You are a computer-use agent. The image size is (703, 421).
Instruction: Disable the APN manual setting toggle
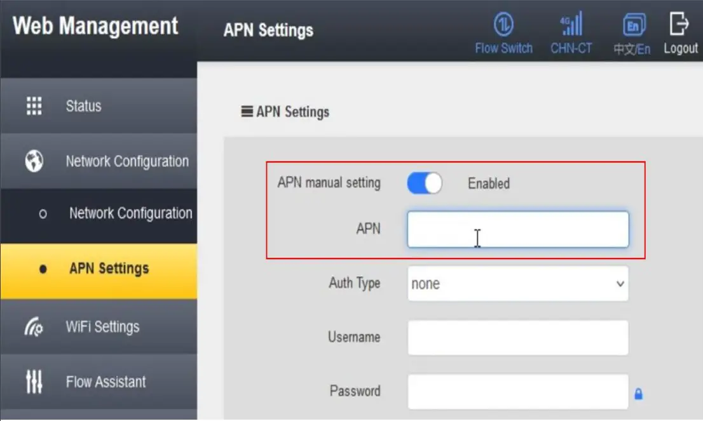tap(424, 183)
